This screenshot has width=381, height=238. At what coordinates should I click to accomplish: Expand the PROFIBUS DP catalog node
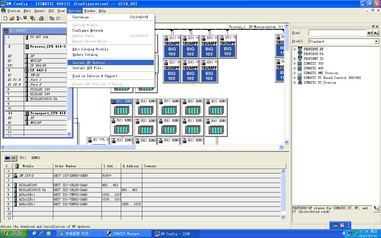[294, 49]
